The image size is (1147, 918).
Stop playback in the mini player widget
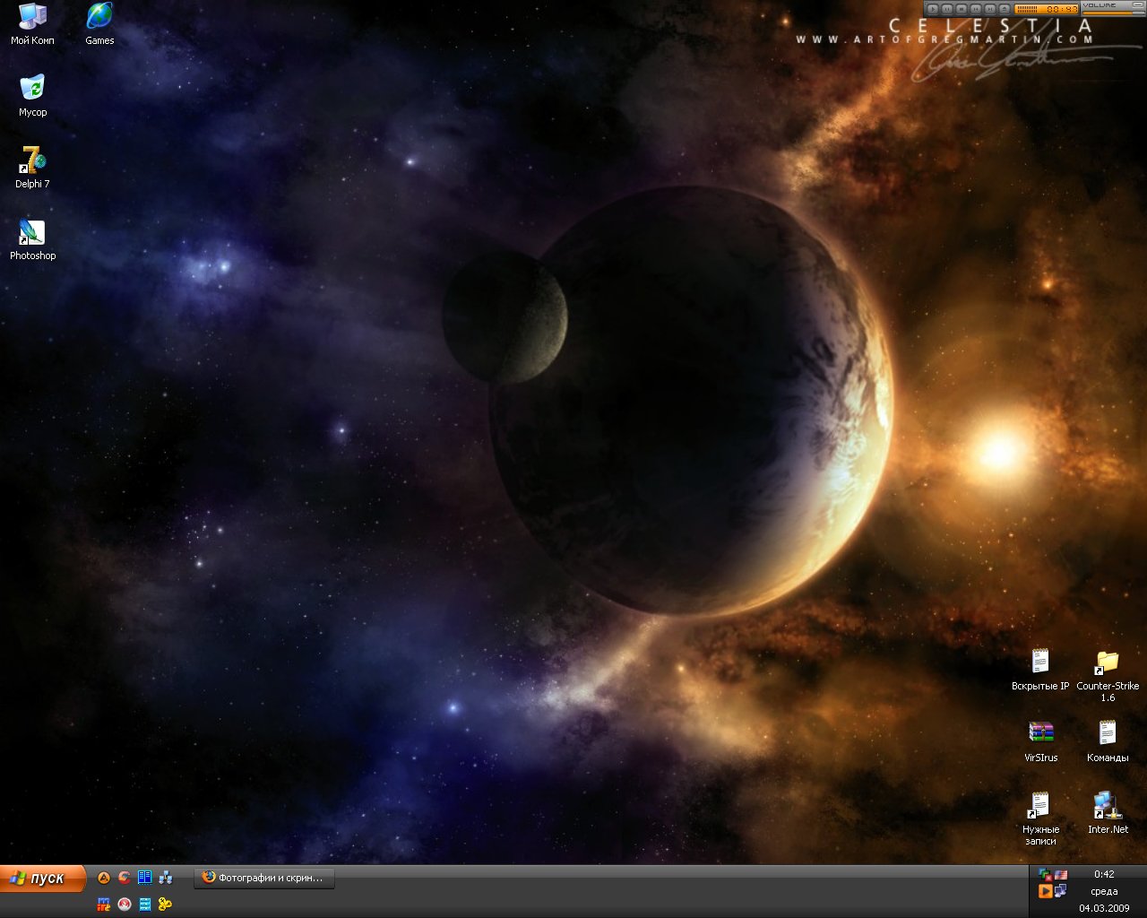click(962, 9)
